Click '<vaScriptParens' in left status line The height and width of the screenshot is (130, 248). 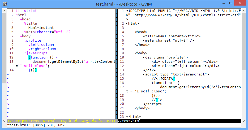pos(23,121)
